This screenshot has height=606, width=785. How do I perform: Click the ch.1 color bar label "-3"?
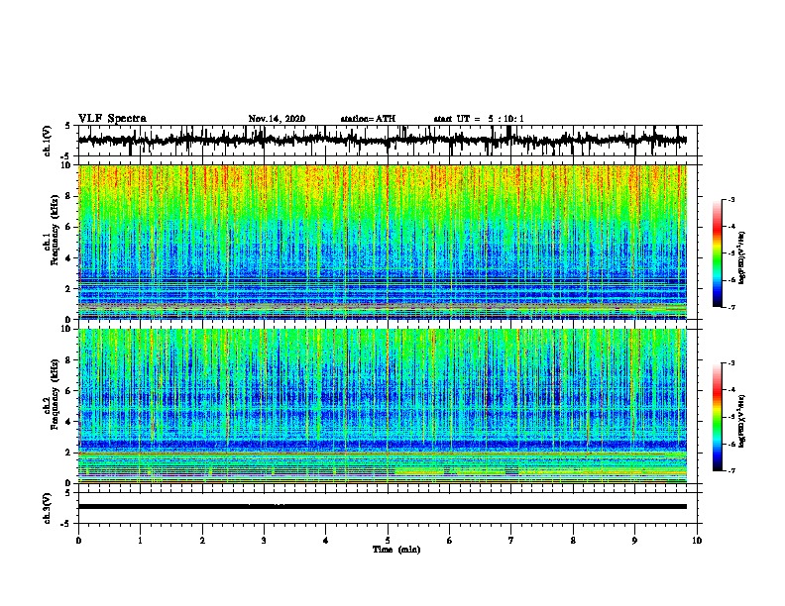click(730, 199)
